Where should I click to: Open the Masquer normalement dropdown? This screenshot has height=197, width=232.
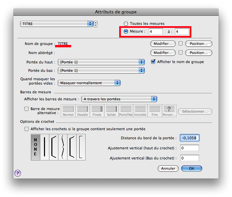[x=89, y=83]
